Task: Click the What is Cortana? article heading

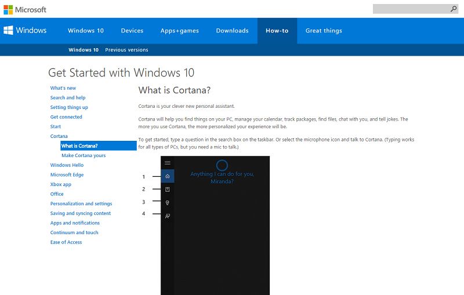Action: pos(175,90)
